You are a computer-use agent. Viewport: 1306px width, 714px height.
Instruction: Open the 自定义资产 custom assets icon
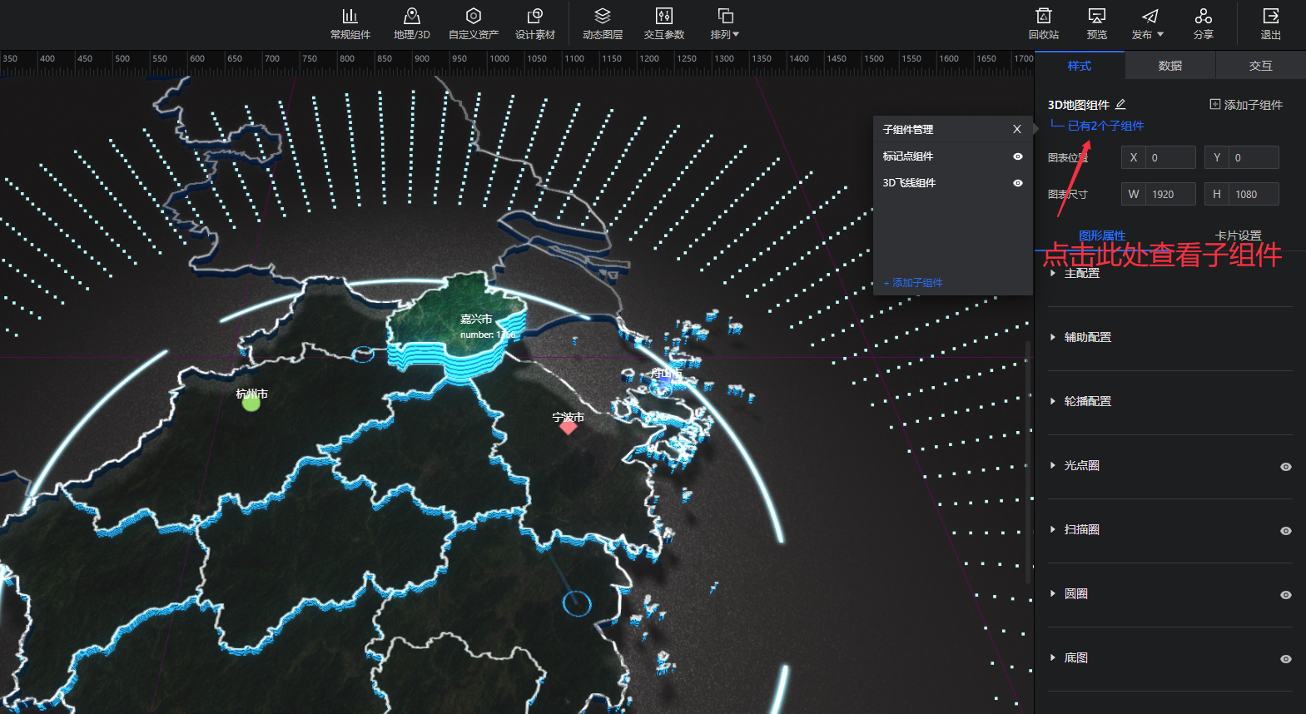[x=473, y=23]
